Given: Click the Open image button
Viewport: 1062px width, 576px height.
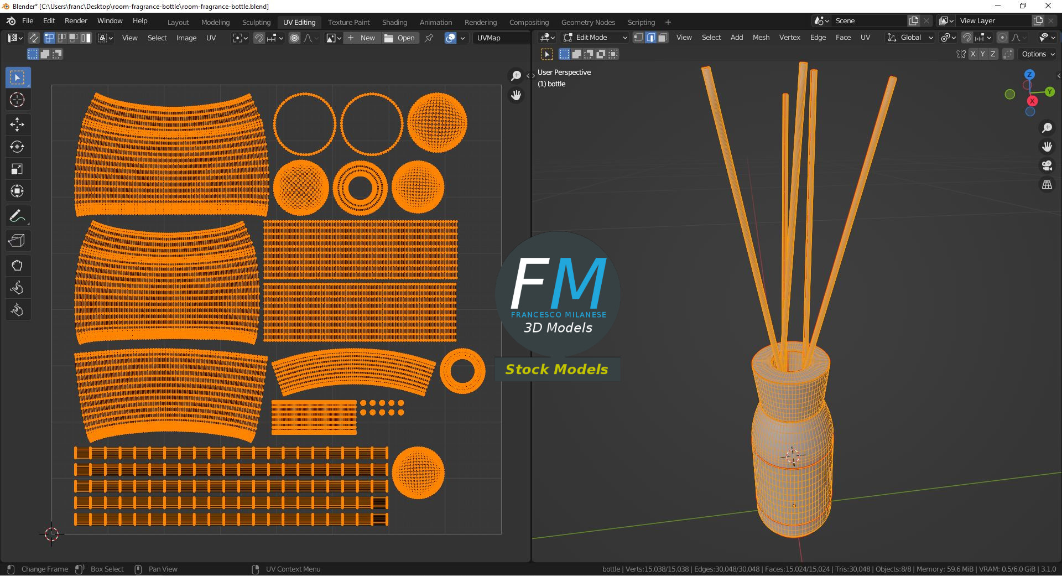Looking at the screenshot, I should 400,38.
